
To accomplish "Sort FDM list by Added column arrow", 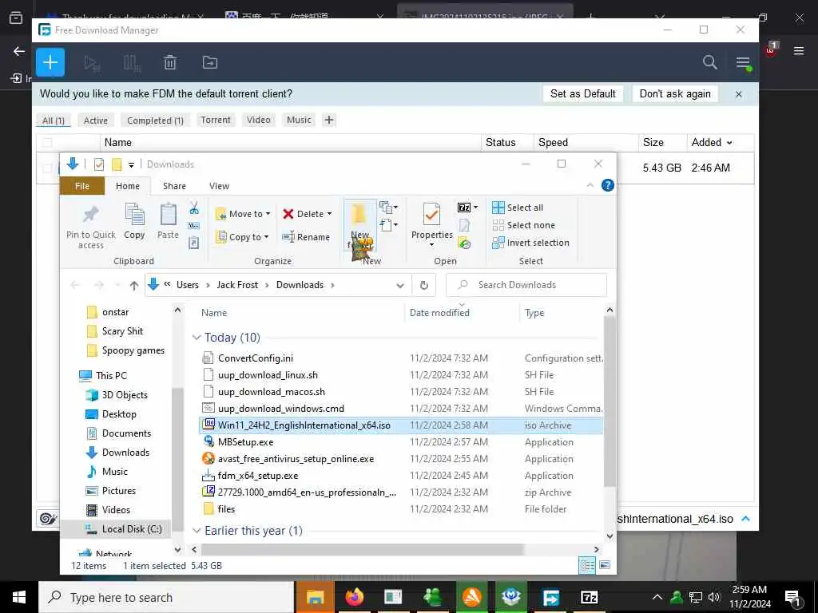I will [729, 143].
